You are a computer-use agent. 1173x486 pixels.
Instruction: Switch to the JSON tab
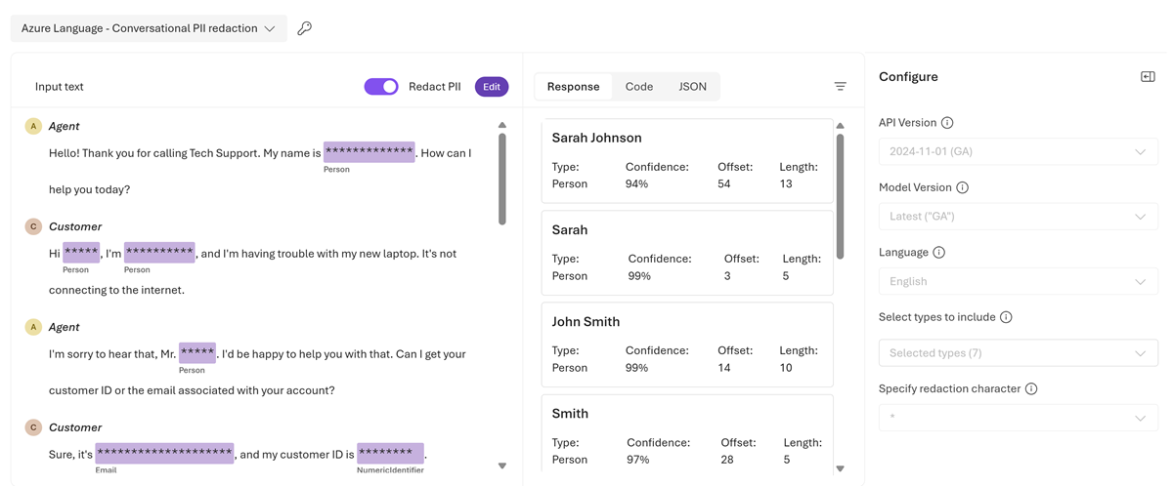[693, 87]
